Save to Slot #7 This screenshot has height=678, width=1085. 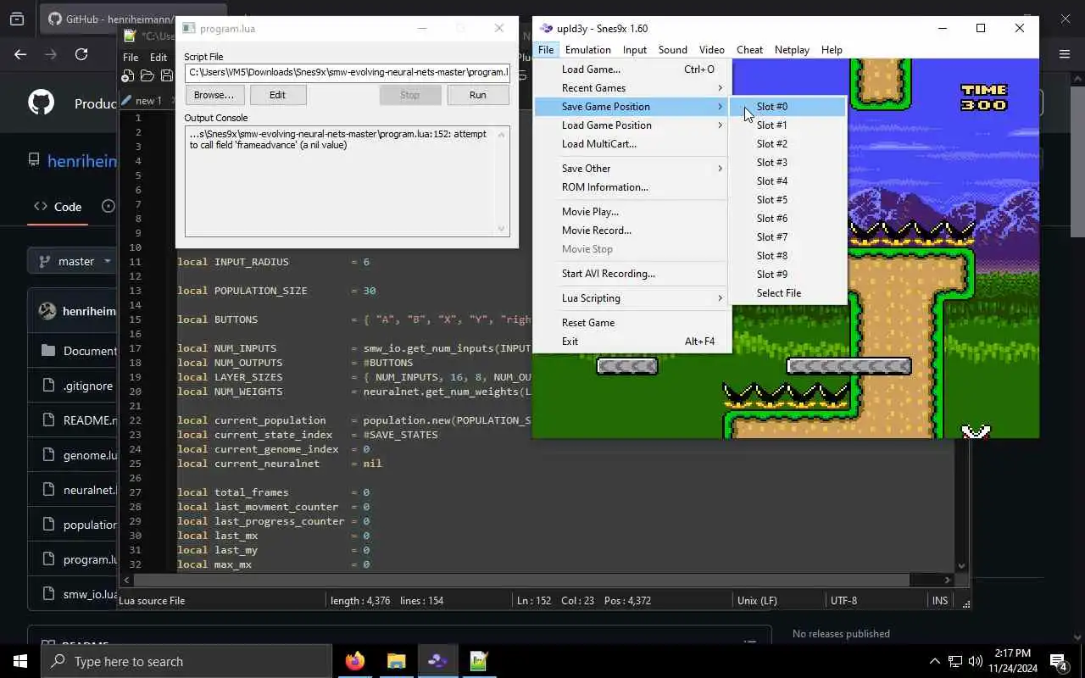(787, 237)
